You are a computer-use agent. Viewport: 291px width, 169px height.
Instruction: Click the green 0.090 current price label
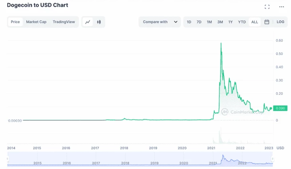click(280, 108)
